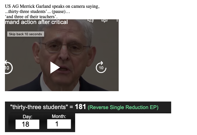Click the green 'Reverse Single Reduction EP' label
This screenshot has height=135, width=197.
[x=123, y=107]
